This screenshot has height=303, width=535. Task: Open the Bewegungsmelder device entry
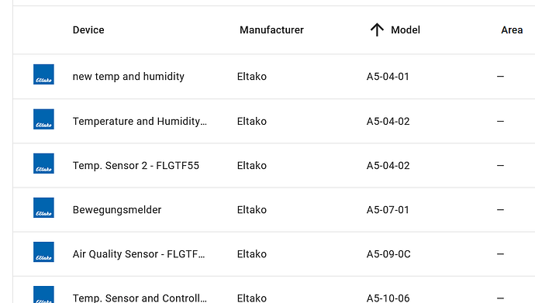coord(117,209)
